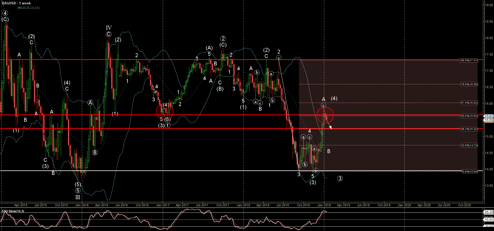This screenshot has height=231, width=494.
Task: Click the 19.00 price axis label
Action: pos(489,5)
